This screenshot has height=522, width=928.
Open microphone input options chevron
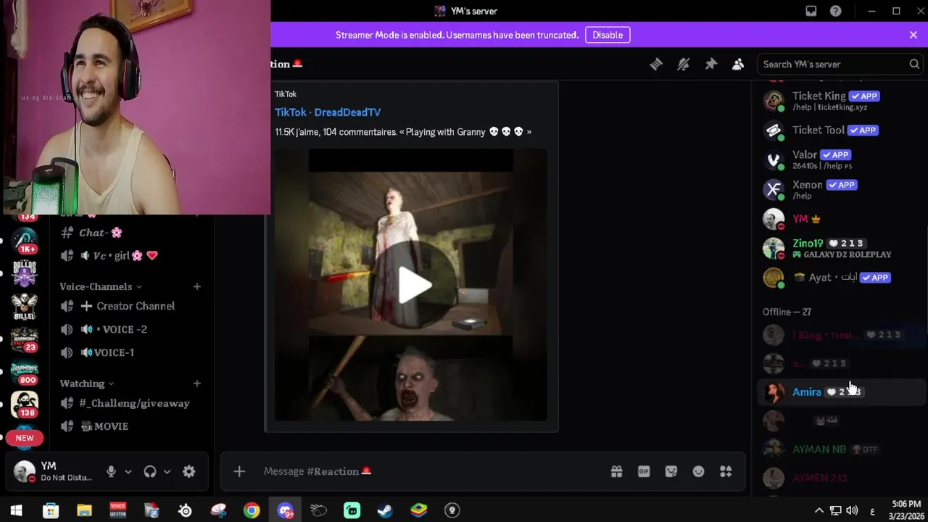[x=128, y=471]
